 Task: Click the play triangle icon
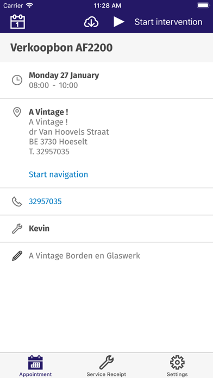tap(119, 22)
